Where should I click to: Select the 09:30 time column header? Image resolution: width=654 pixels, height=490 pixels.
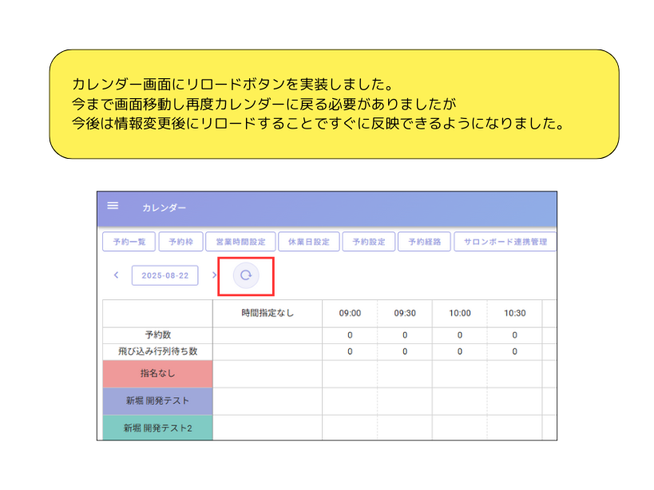tap(405, 314)
